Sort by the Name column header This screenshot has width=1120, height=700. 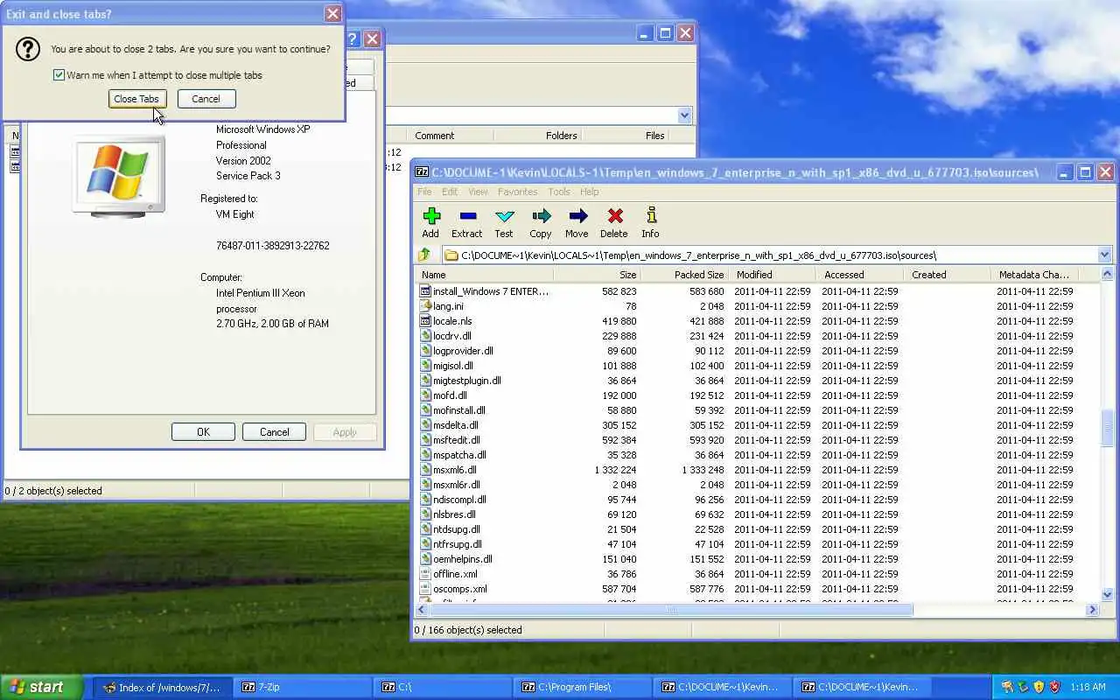(x=486, y=275)
